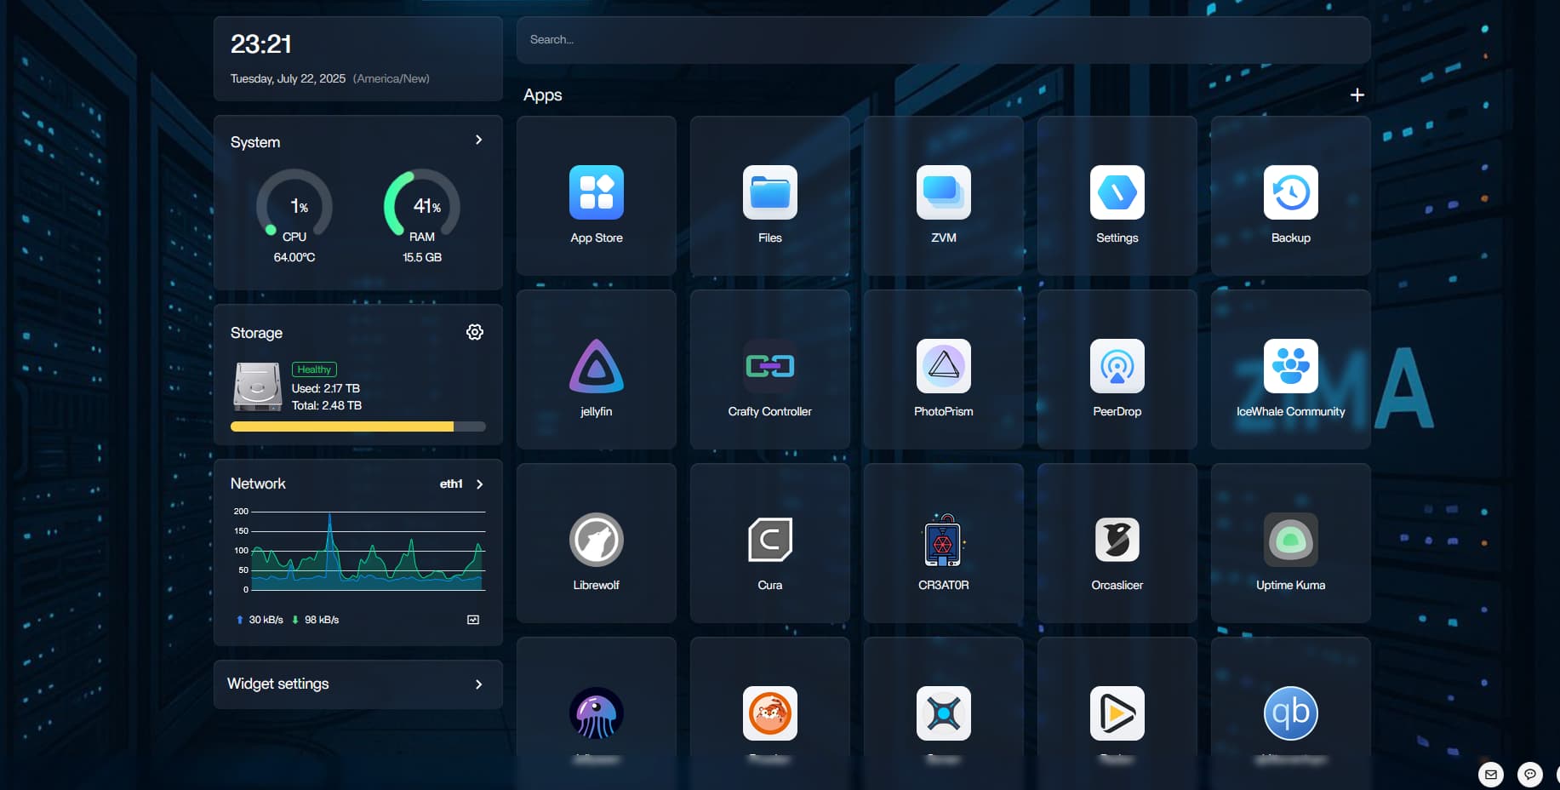The height and width of the screenshot is (790, 1560).
Task: Click the hard drive image in Storage
Action: (x=258, y=386)
